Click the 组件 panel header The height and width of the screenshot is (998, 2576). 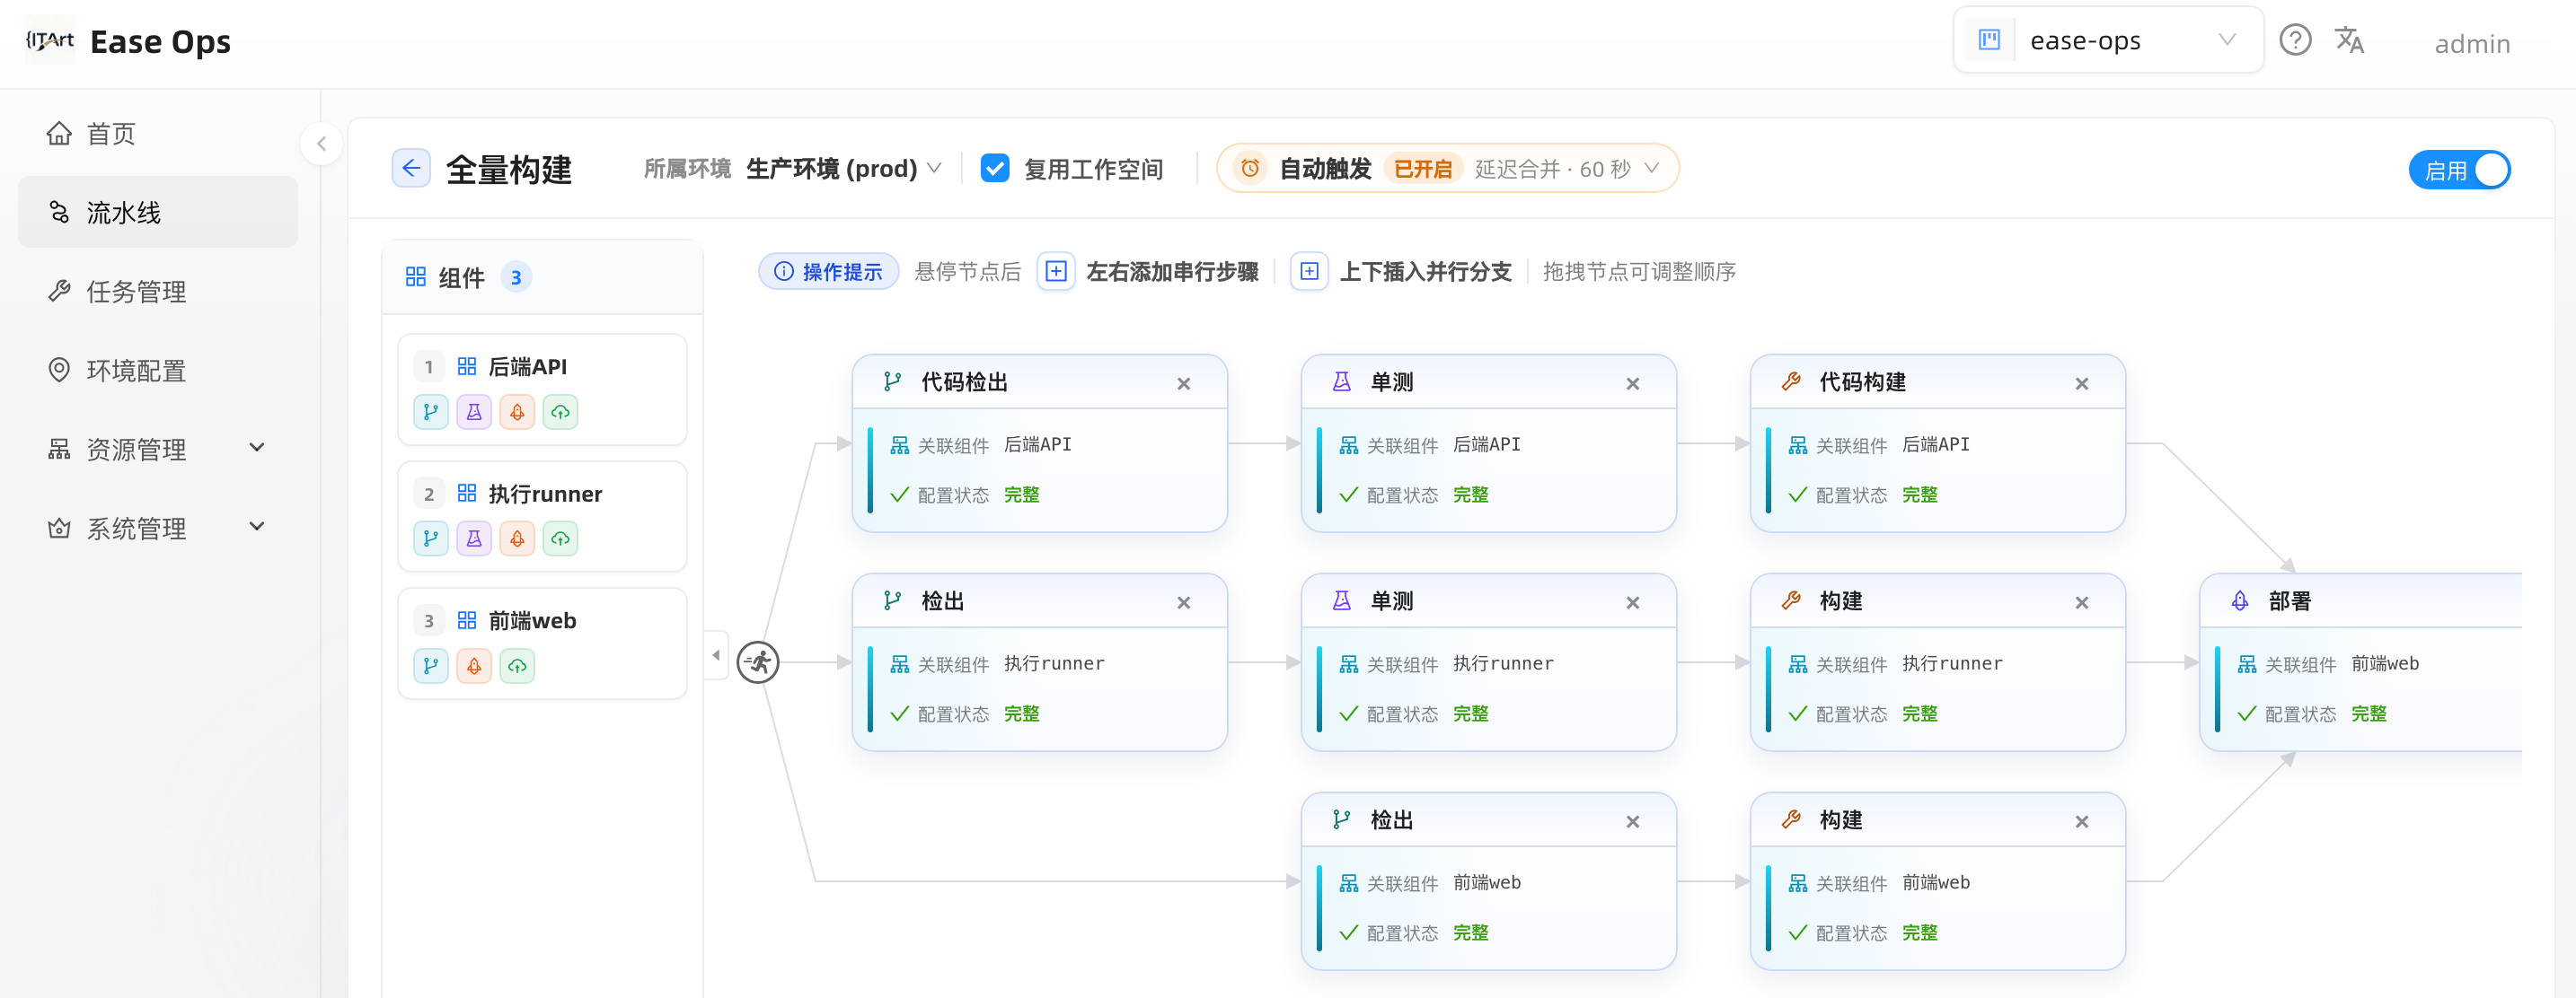point(542,276)
